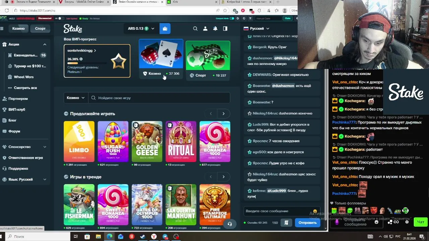Open the Gates of Olympus 1000 thumbnail
The height and width of the screenshot is (241, 429).
[147, 205]
